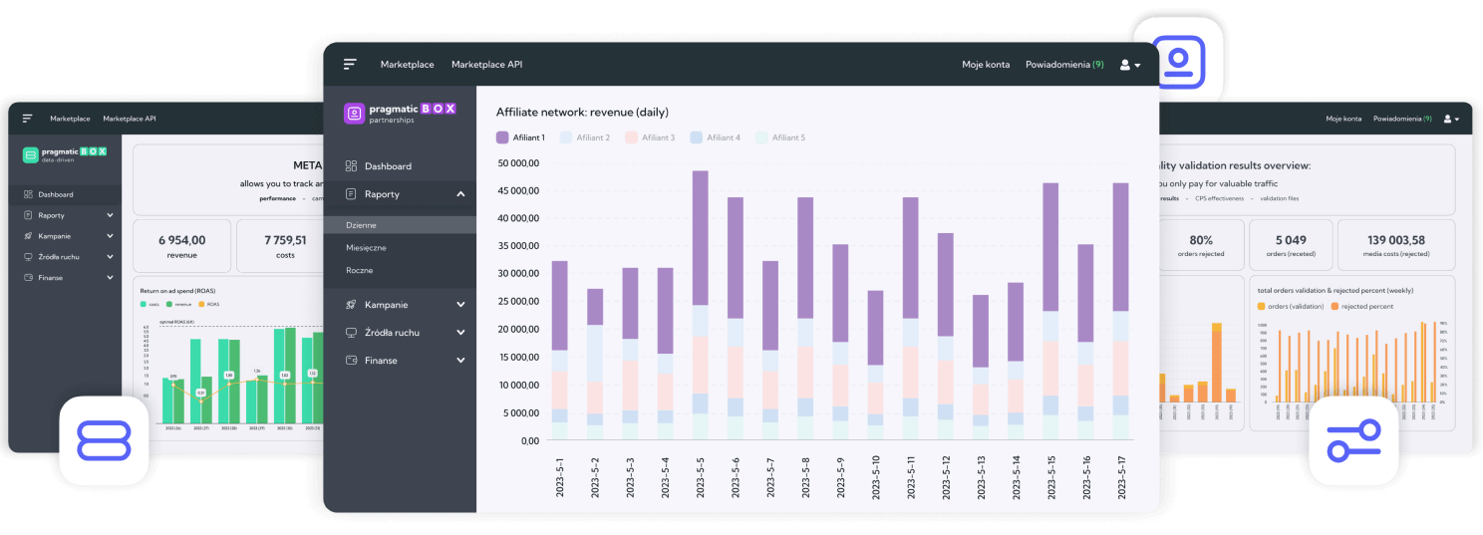This screenshot has width=1483, height=535.
Task: Toggle Afiliant 1 series in chart legend
Action: 520,137
